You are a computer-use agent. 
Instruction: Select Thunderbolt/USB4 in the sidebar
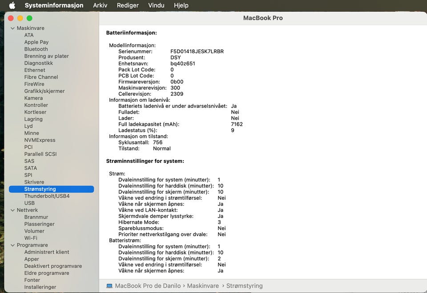tap(47, 196)
